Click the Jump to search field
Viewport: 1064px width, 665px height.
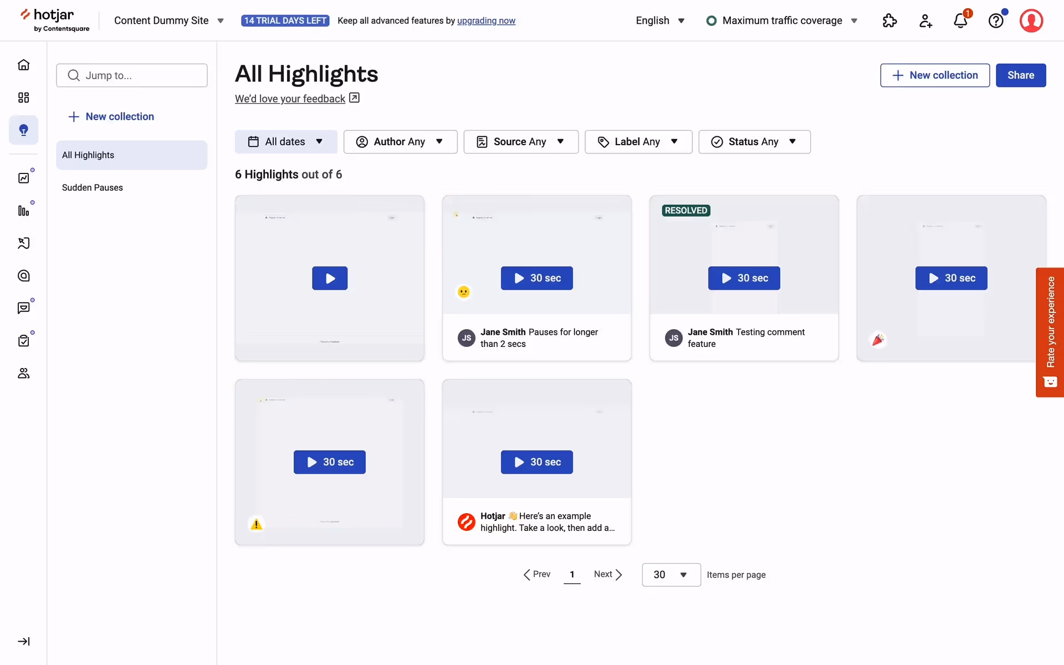click(x=132, y=75)
